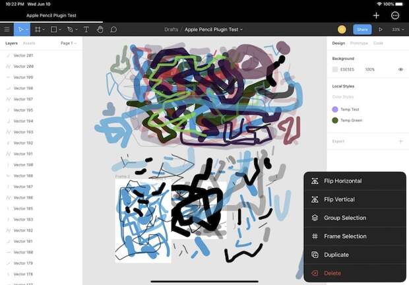Switch to the Assets tab
Viewport: 409px width, 285px height.
[x=29, y=44]
